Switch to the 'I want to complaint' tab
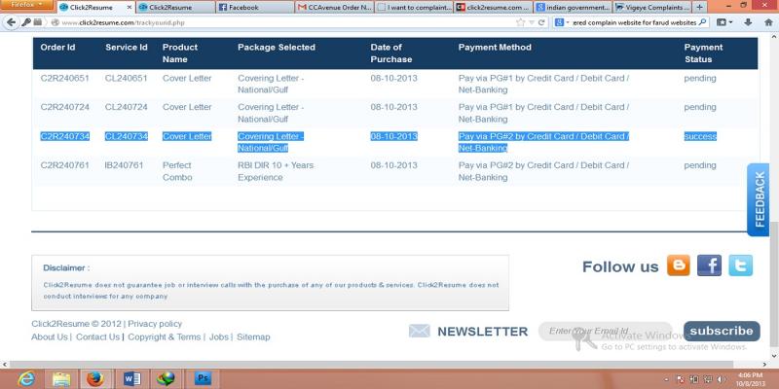The image size is (779, 389). pos(414,8)
